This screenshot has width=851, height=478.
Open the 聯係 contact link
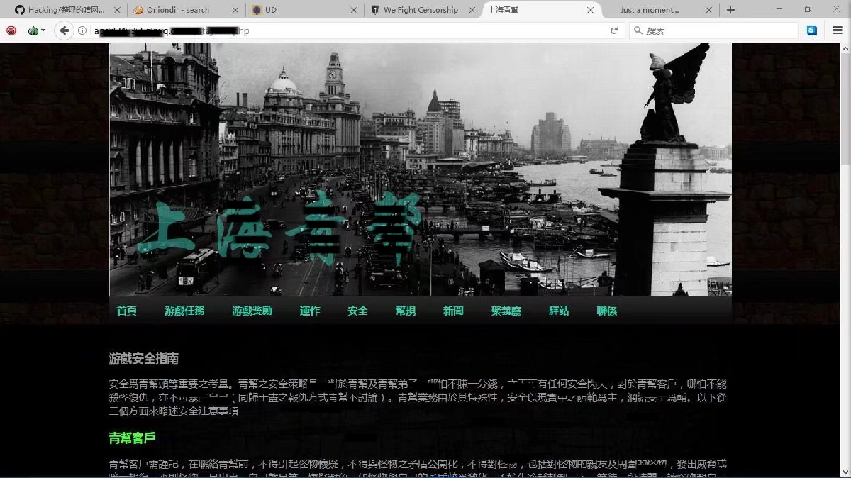[x=606, y=311]
